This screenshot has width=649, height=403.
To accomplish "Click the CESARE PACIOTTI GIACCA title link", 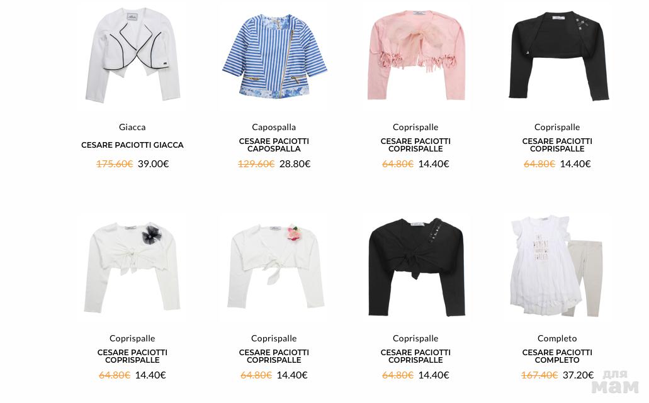I will tap(132, 145).
